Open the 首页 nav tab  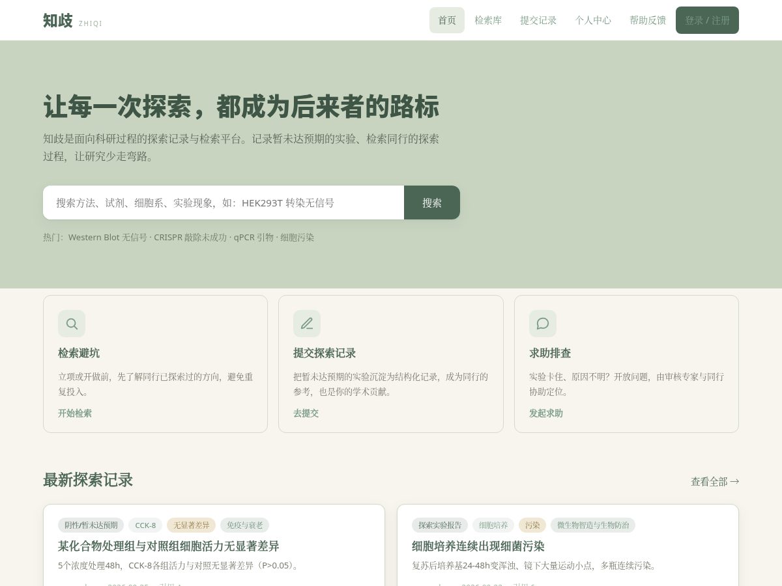(447, 20)
